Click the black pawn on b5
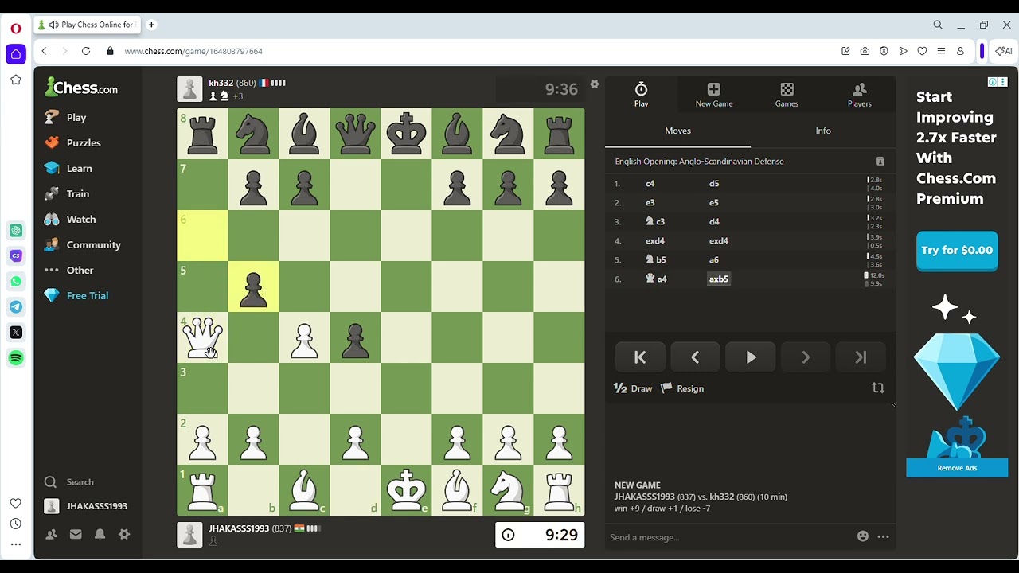The image size is (1019, 573). 253,286
